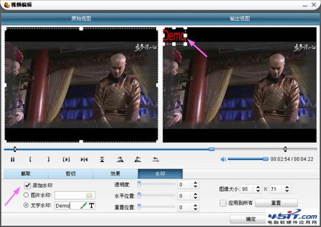The image size is (321, 227).
Task: Click the vertical flip icon
Action: point(102,159)
